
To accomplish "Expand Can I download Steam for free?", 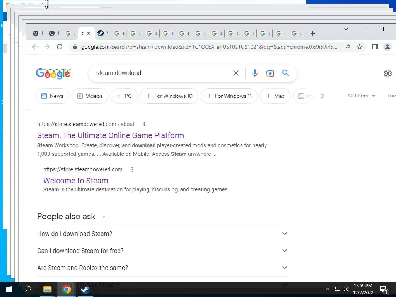I will 163,251.
